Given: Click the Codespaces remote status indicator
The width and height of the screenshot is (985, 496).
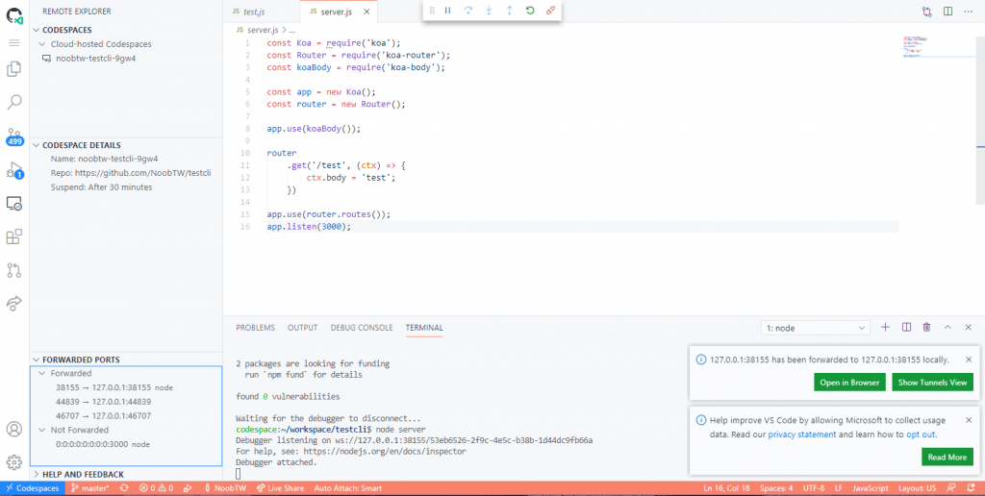Looking at the screenshot, I should pyautogui.click(x=32, y=488).
